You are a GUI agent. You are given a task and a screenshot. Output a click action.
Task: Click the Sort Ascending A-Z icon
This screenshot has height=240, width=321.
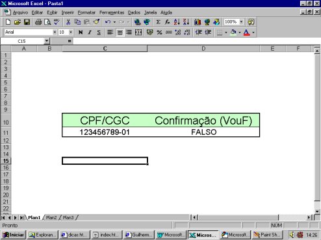point(177,22)
